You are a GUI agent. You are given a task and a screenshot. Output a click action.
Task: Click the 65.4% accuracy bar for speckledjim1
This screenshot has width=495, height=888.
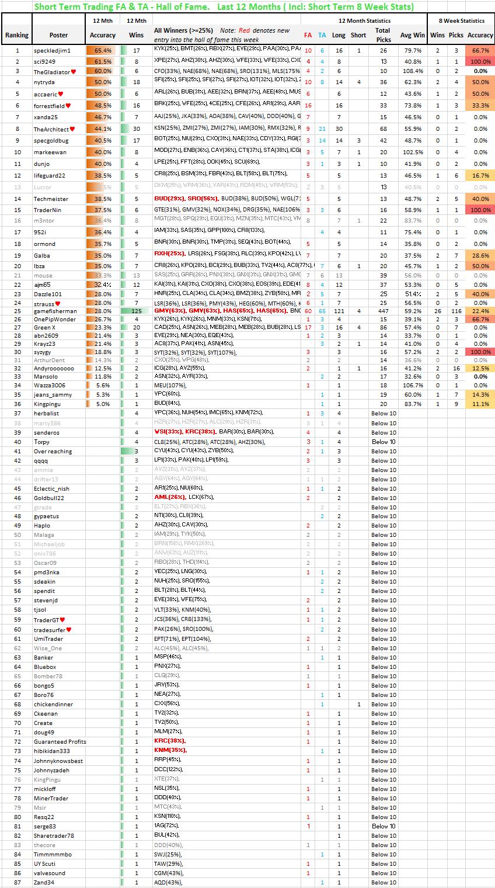103,51
